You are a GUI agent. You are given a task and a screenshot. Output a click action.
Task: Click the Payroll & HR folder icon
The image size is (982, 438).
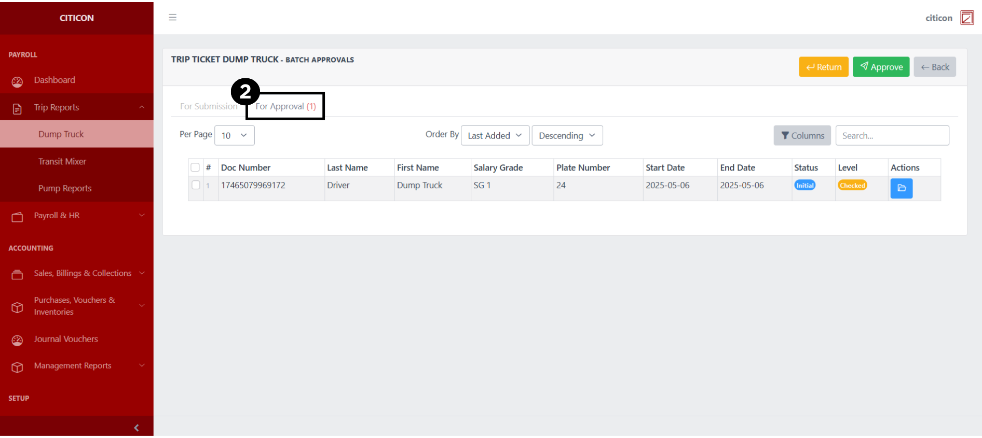click(x=17, y=217)
